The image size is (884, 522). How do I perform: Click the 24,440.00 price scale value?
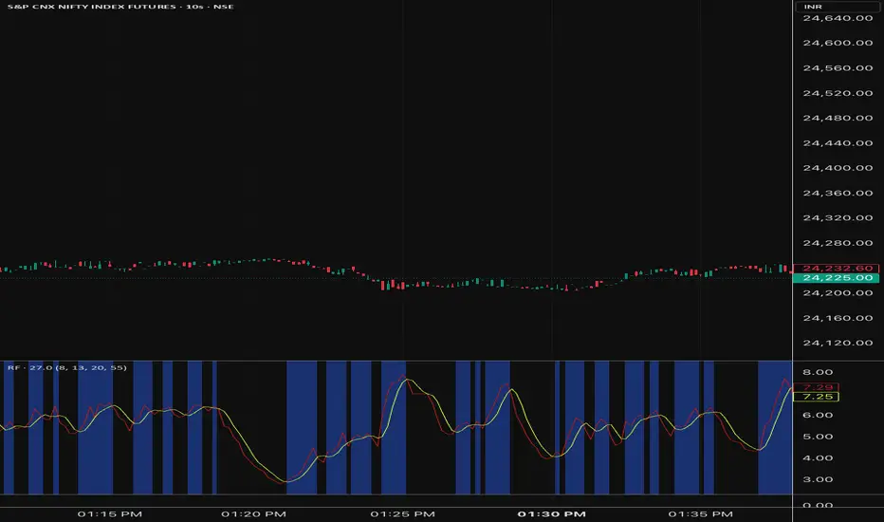(838, 143)
